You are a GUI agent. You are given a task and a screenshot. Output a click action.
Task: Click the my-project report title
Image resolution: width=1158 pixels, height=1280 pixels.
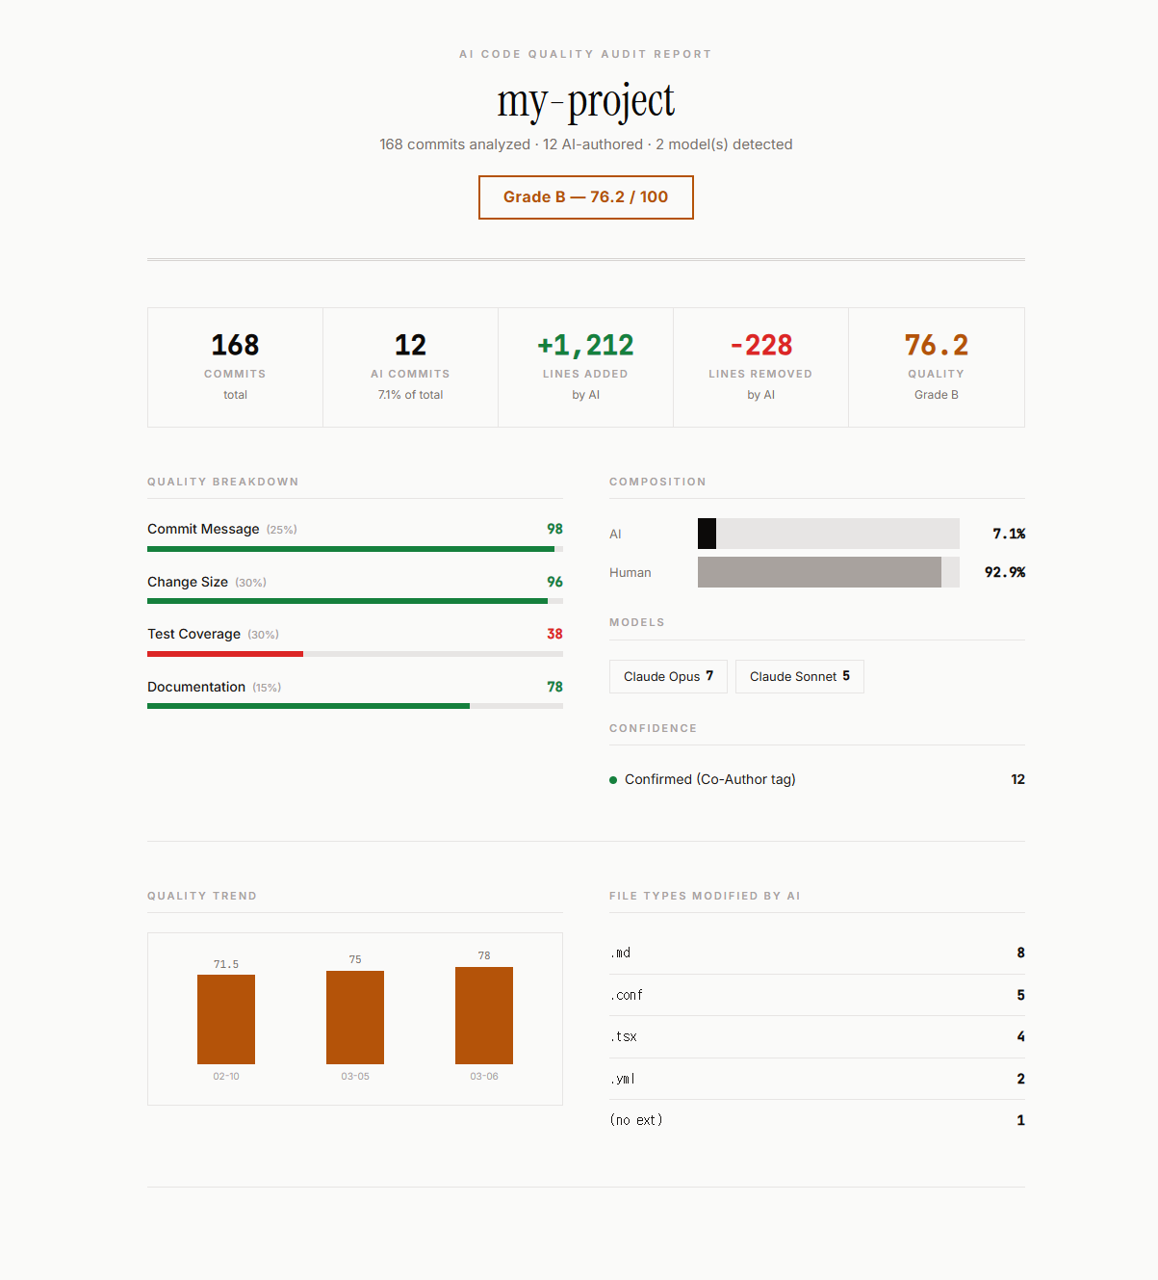pos(585,100)
